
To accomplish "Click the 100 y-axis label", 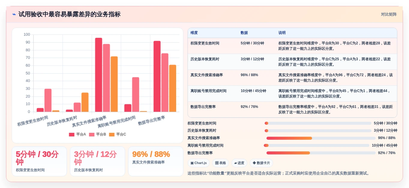I will point(27,34).
